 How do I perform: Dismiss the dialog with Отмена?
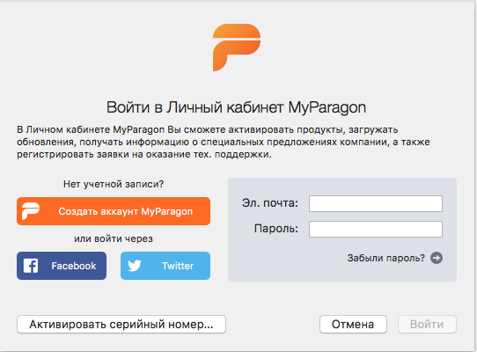353,325
